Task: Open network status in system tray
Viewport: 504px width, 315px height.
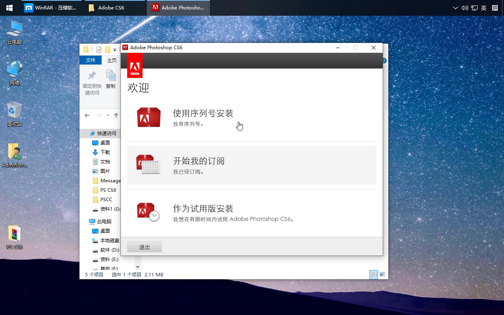Action: [474, 8]
